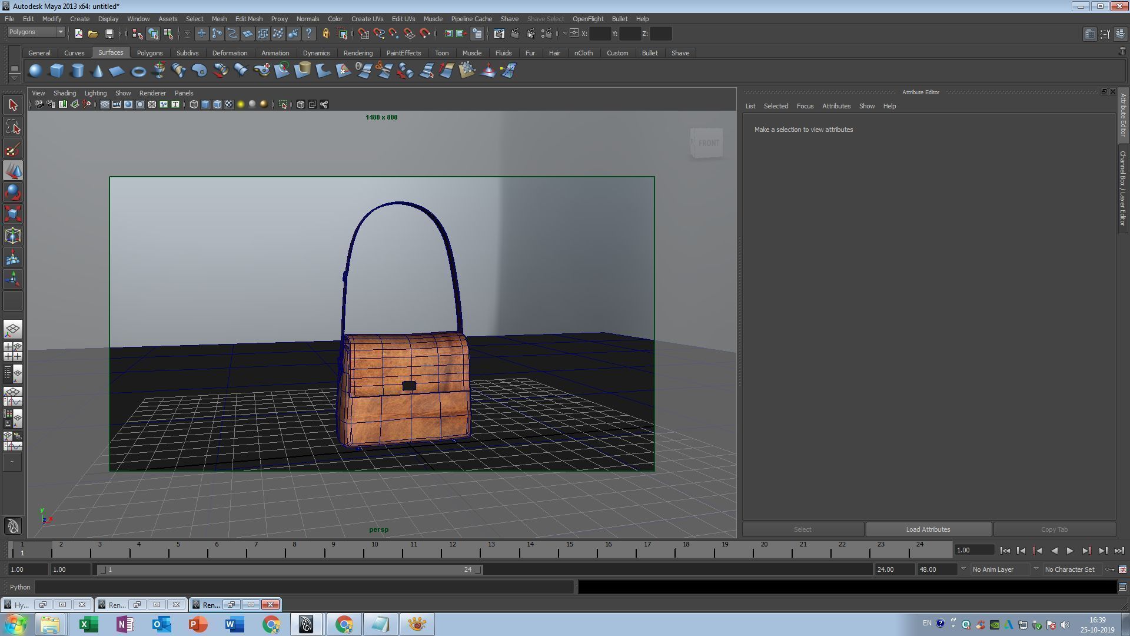Open the Render Settings clapperboard icon
This screenshot has width=1130, height=636.
pyautogui.click(x=547, y=34)
